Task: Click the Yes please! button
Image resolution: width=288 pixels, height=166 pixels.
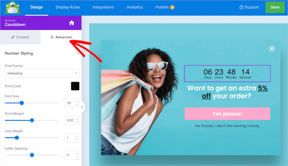Action: tap(227, 114)
